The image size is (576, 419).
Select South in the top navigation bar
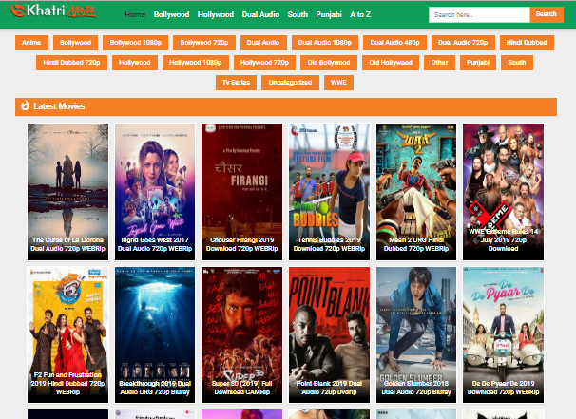[x=298, y=14]
